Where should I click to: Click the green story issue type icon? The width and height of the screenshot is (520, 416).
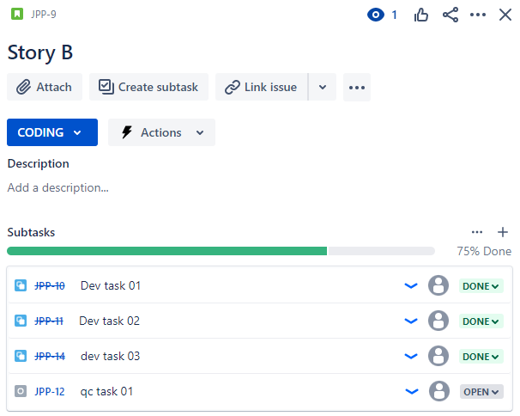[17, 15]
